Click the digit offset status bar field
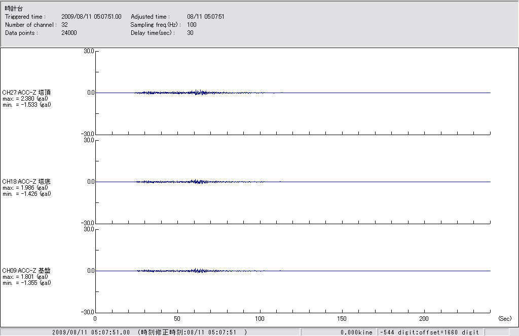 click(429, 332)
